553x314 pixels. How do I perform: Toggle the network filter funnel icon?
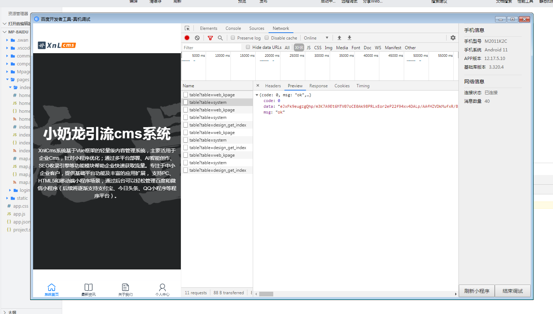pos(210,38)
